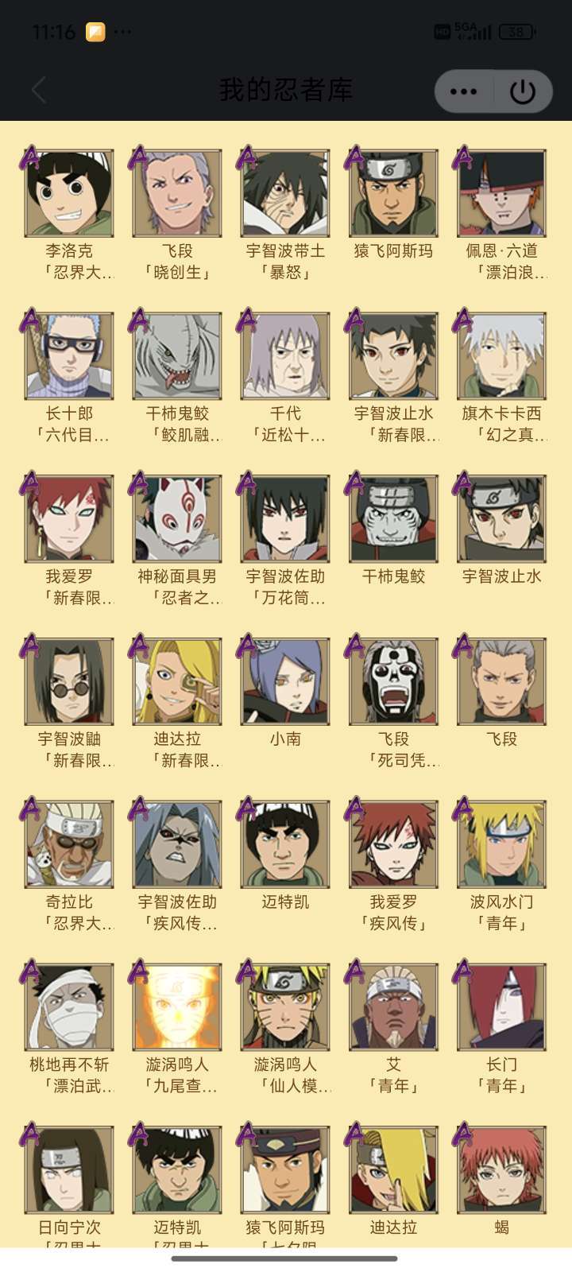The image size is (572, 1272).
Task: Select glowing 漩涡鸣人「九尾查…」avatar
Action: tap(177, 1006)
